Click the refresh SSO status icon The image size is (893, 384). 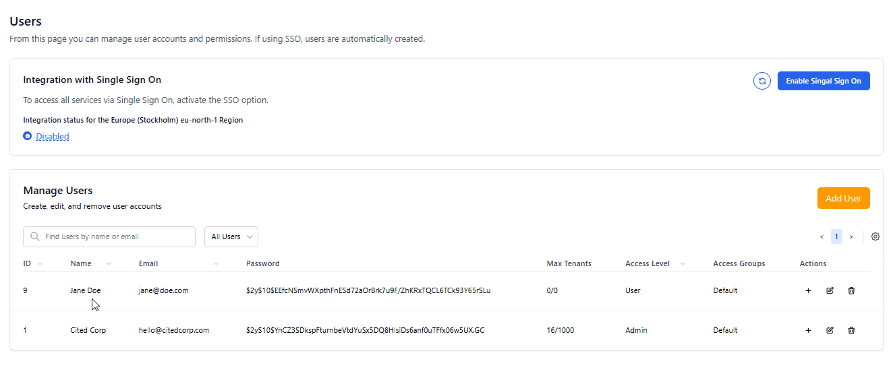click(762, 81)
